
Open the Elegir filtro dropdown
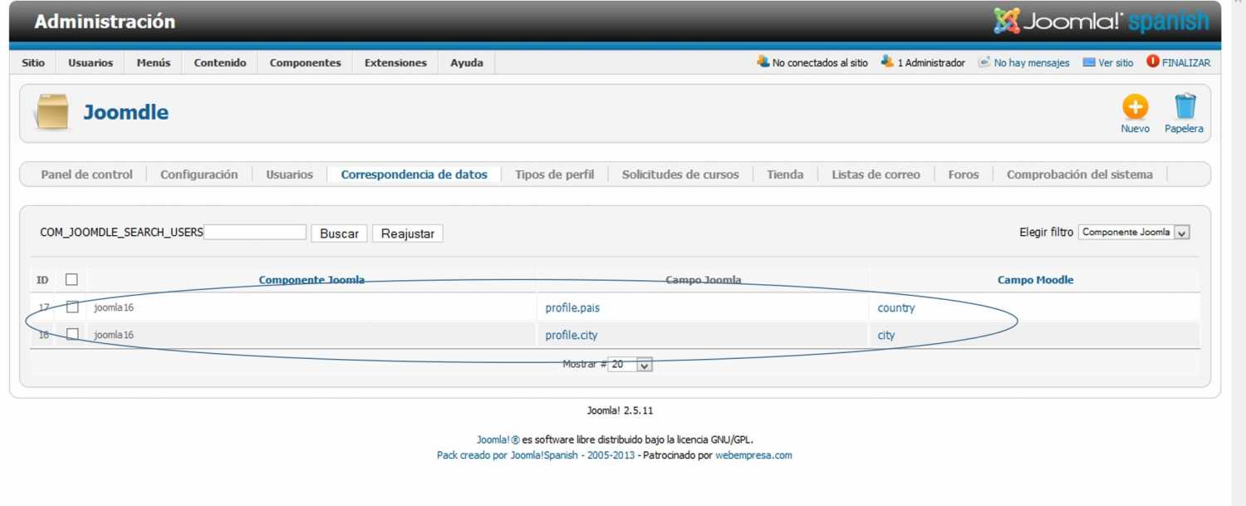click(x=1134, y=233)
